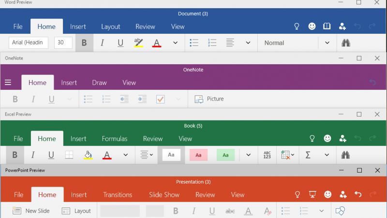The image size is (387, 218).
Task: Click the AutoSum sigma in Excel
Action: pos(308,155)
